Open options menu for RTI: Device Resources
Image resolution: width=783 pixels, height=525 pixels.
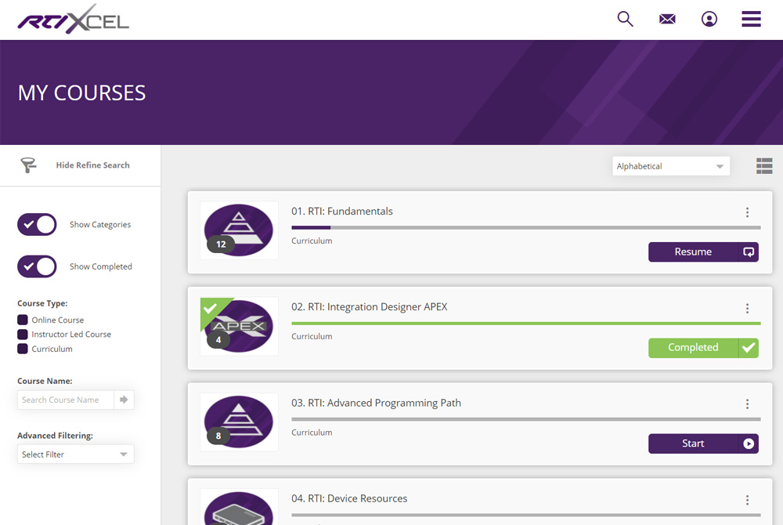[x=747, y=499]
